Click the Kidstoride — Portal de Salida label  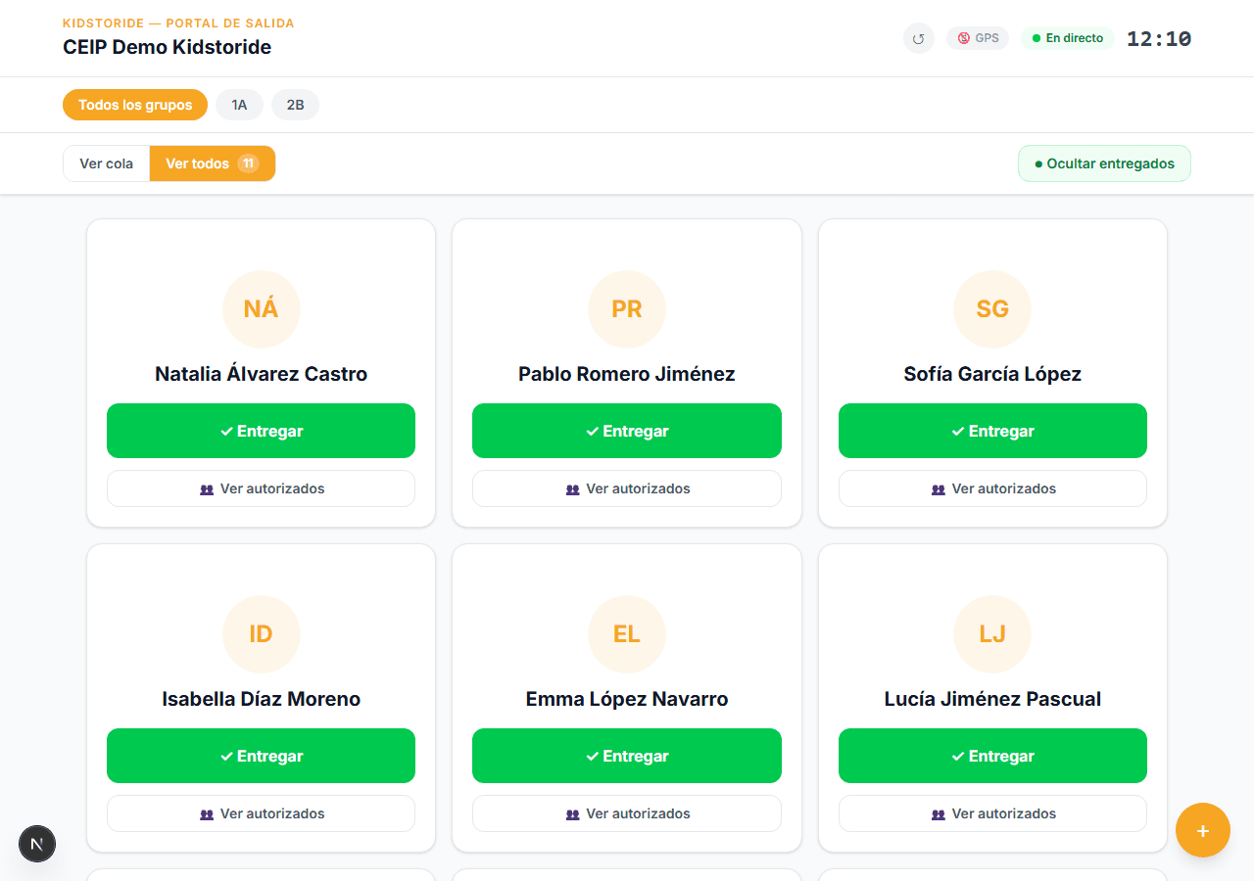coord(178,23)
